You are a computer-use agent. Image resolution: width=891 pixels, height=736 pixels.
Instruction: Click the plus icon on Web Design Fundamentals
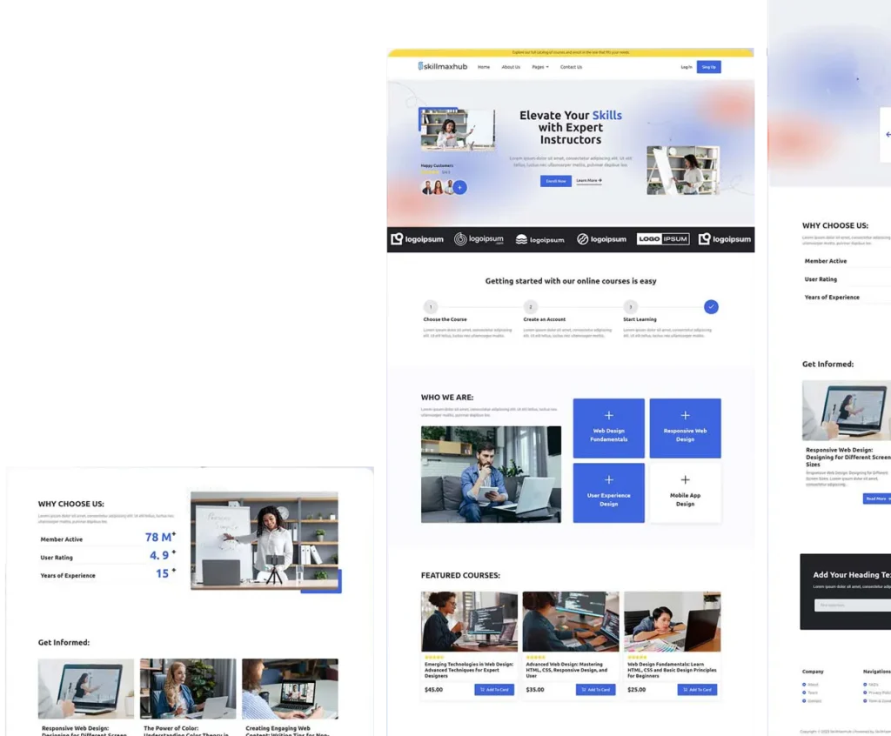pyautogui.click(x=608, y=416)
